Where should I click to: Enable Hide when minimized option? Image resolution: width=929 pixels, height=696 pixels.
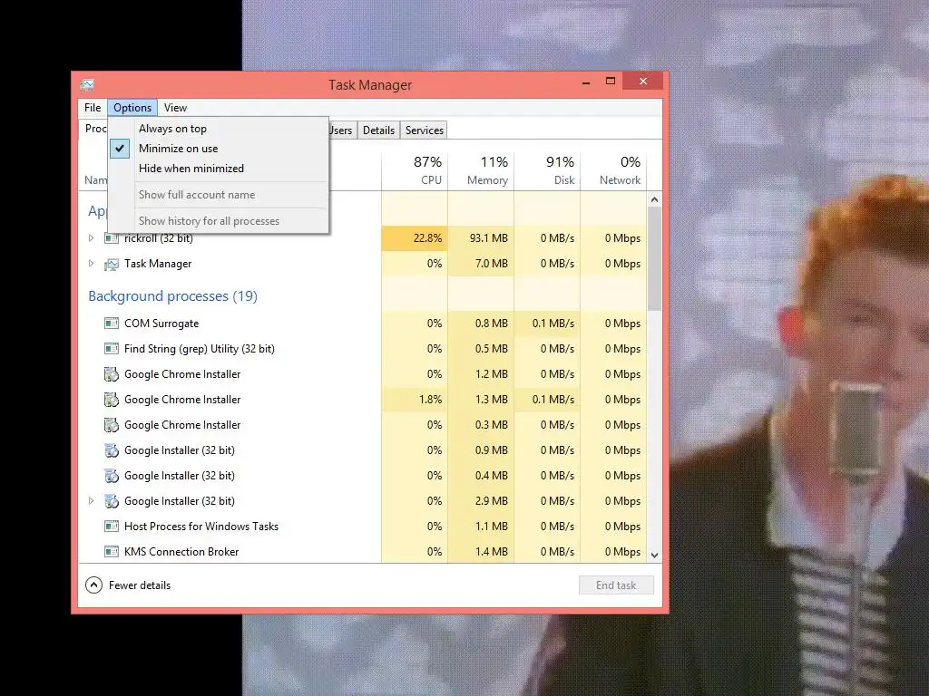click(x=218, y=169)
